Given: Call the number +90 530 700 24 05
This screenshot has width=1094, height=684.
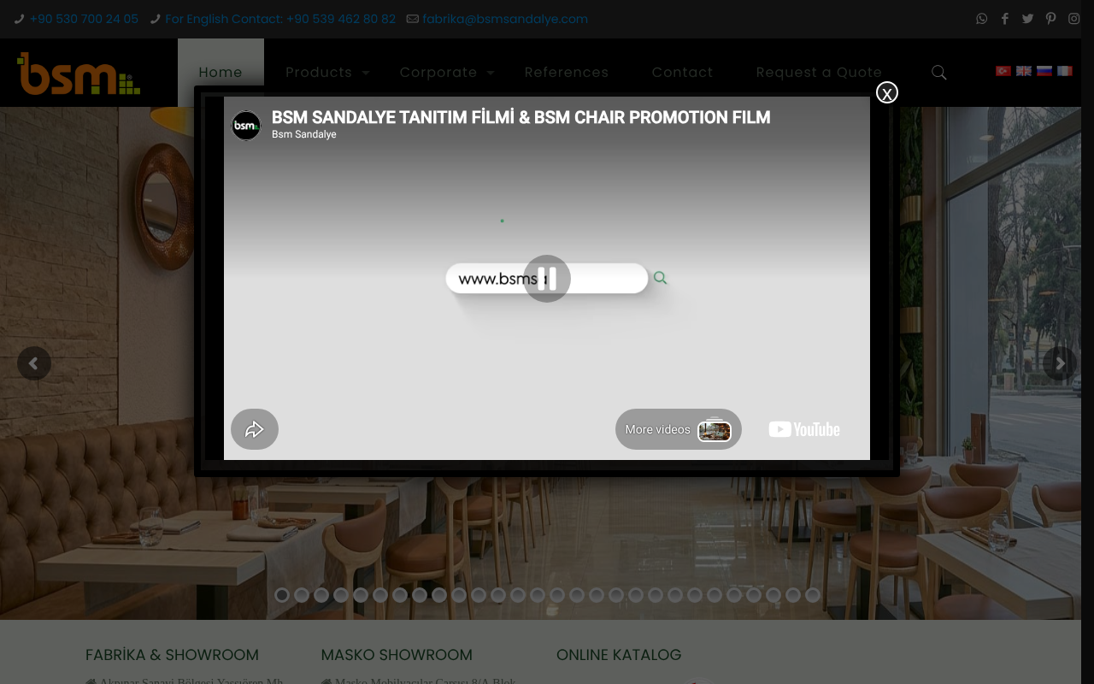Looking at the screenshot, I should [x=84, y=19].
